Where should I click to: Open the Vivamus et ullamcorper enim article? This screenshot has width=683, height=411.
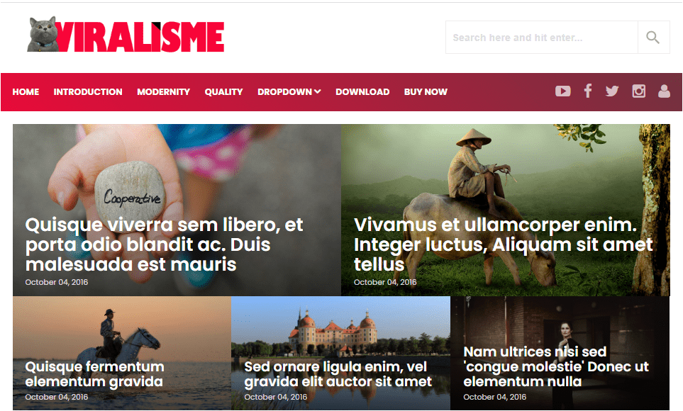tap(503, 244)
